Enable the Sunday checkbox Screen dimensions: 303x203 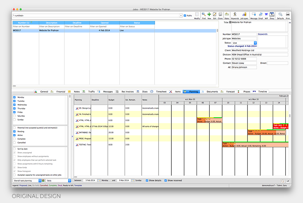point(14,120)
